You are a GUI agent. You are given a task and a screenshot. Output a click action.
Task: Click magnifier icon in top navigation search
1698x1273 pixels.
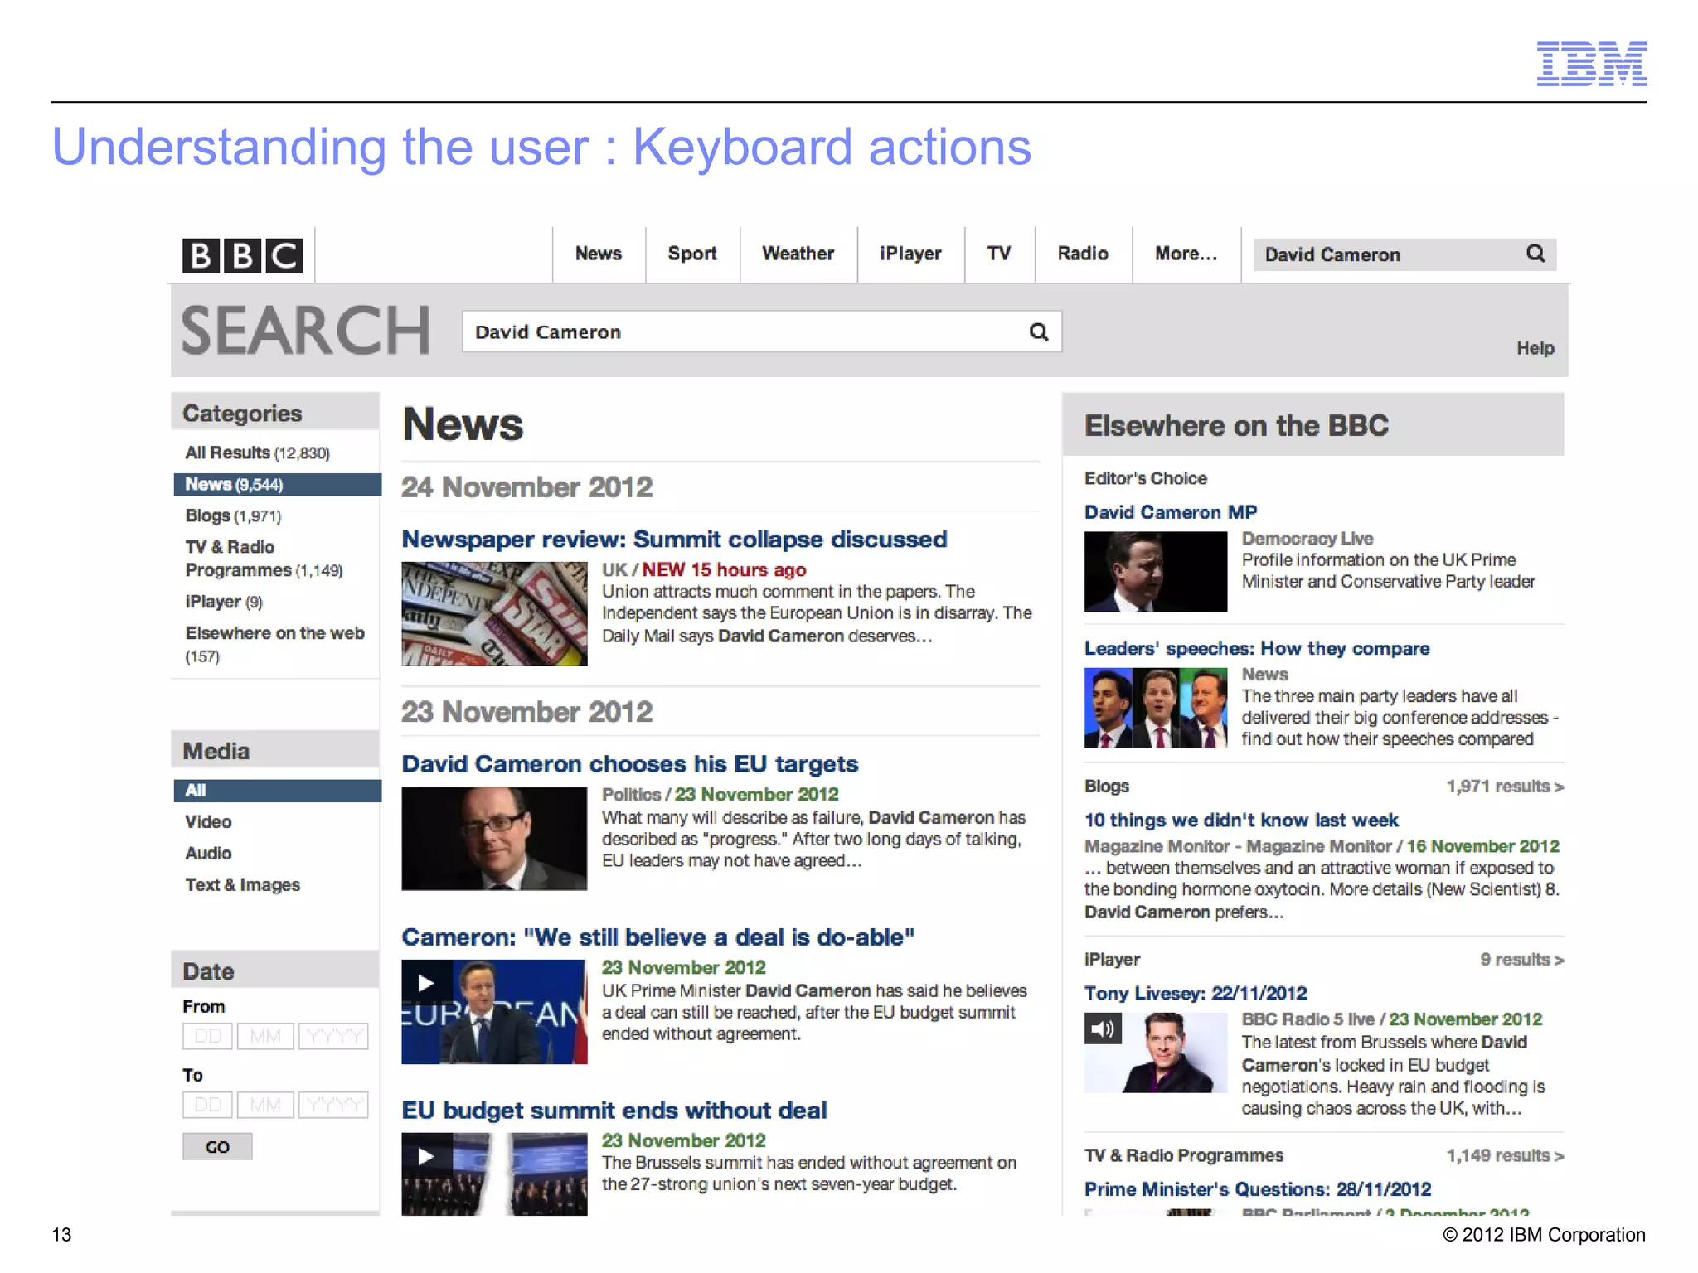point(1535,254)
